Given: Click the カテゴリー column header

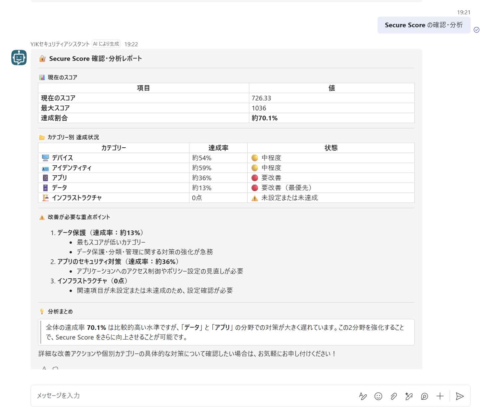Looking at the screenshot, I should pos(114,148).
